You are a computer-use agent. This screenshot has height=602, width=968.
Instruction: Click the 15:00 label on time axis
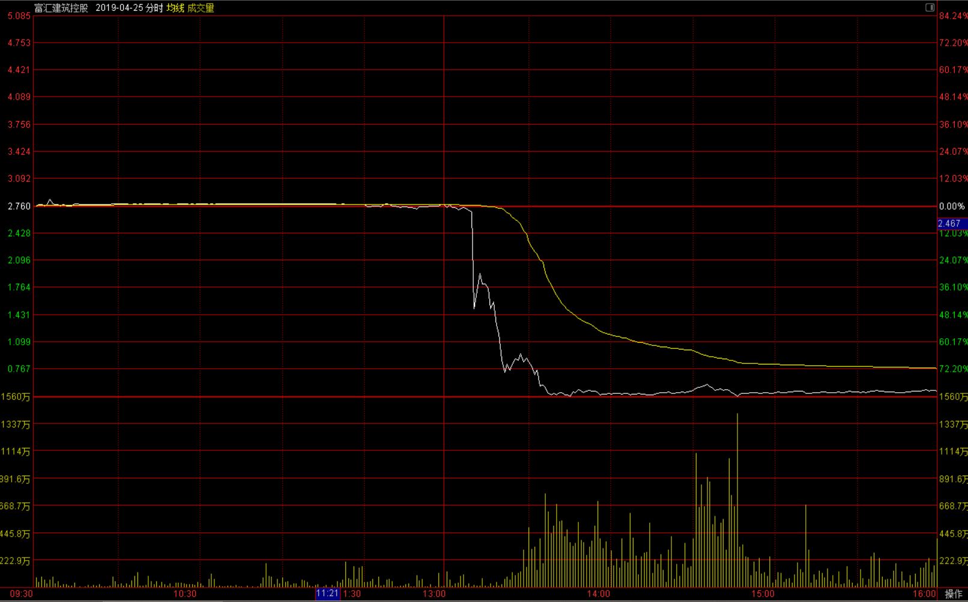(763, 594)
